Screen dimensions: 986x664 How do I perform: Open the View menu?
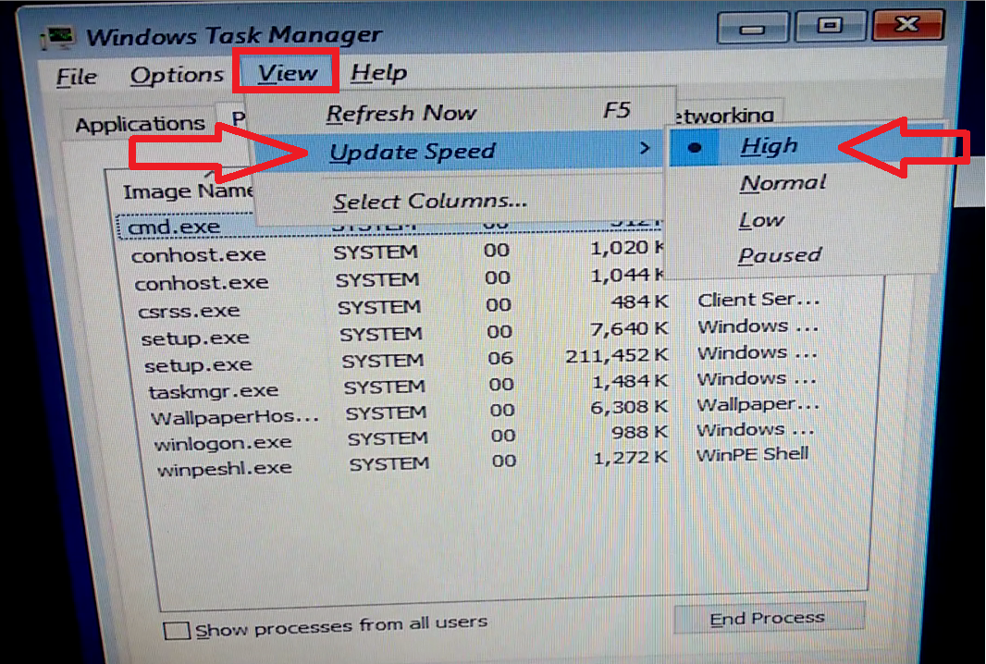point(287,71)
